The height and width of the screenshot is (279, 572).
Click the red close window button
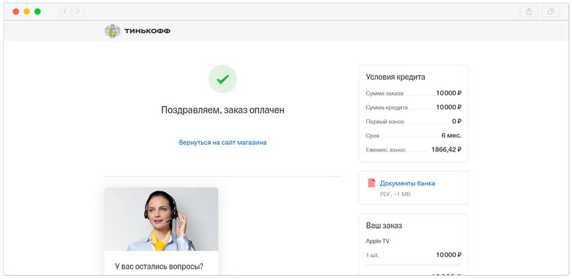pyautogui.click(x=16, y=12)
